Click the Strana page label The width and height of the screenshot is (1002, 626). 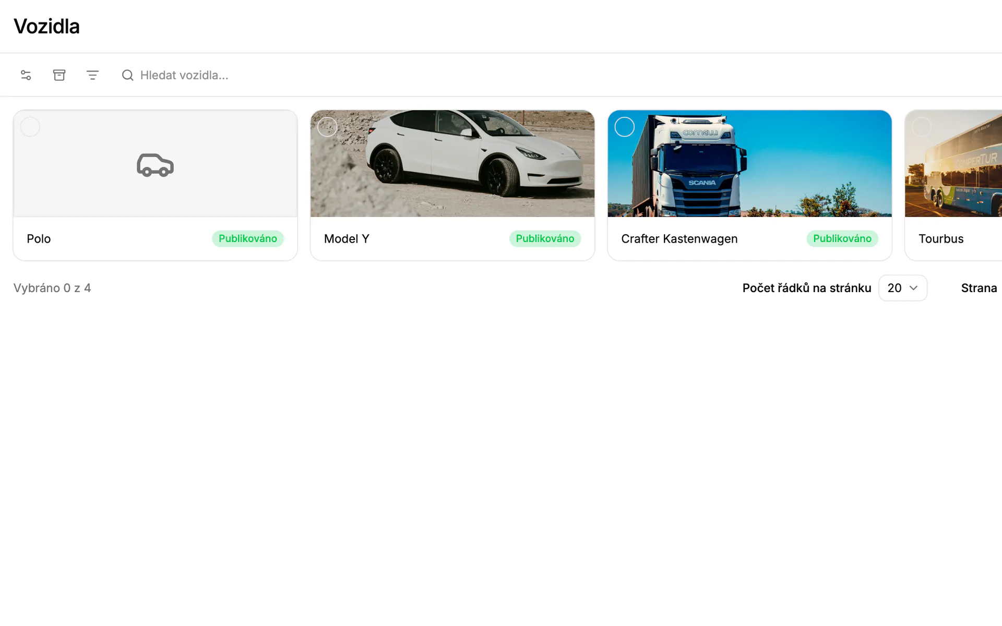pos(979,288)
